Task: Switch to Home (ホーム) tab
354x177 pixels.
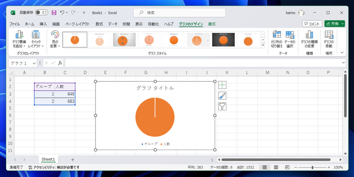Action: coord(29,24)
